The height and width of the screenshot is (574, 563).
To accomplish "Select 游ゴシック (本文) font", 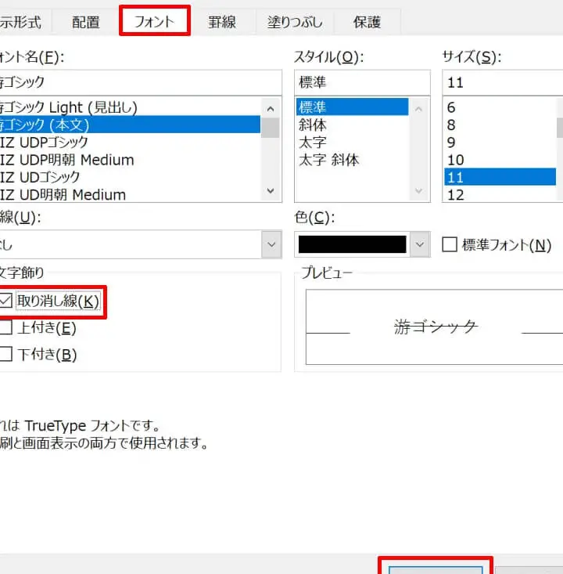I will pos(130,125).
